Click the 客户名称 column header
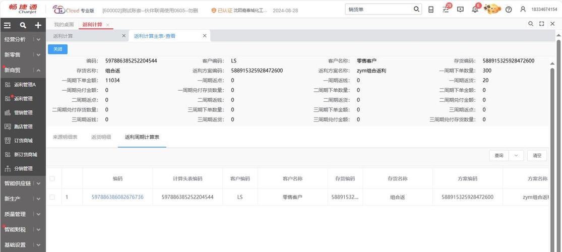 (x=292, y=178)
